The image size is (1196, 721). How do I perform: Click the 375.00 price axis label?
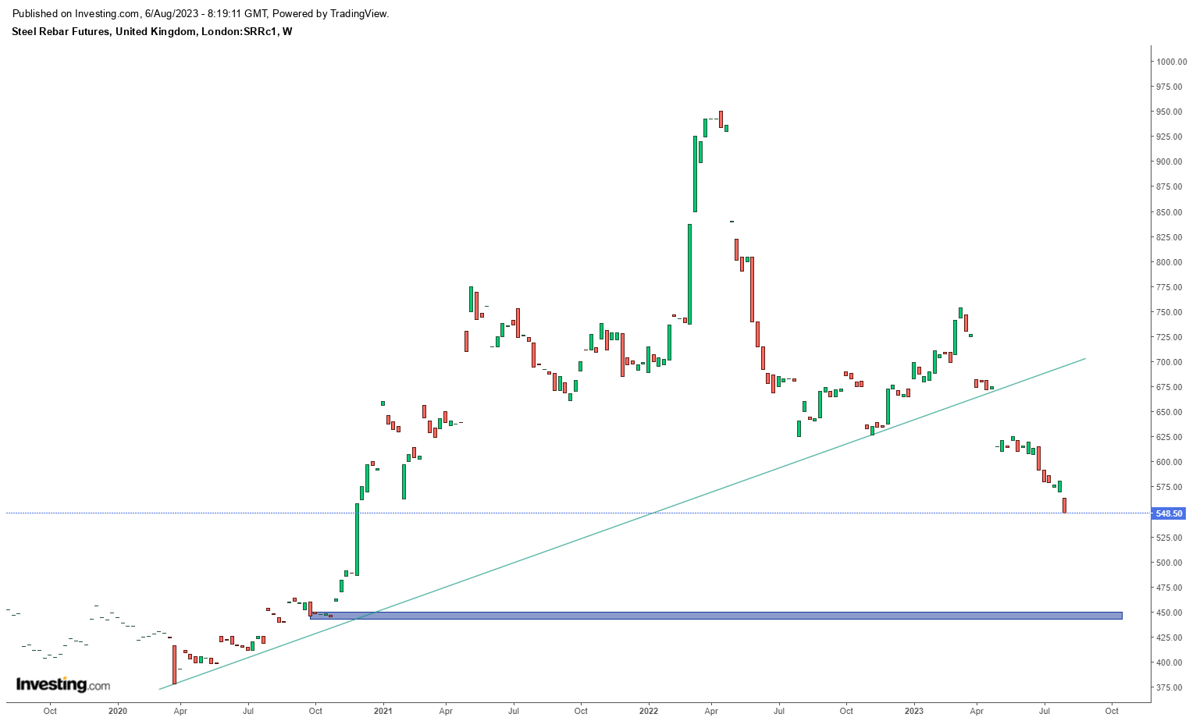(1170, 687)
